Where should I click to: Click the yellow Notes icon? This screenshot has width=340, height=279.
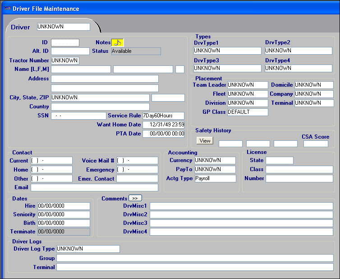tap(117, 42)
